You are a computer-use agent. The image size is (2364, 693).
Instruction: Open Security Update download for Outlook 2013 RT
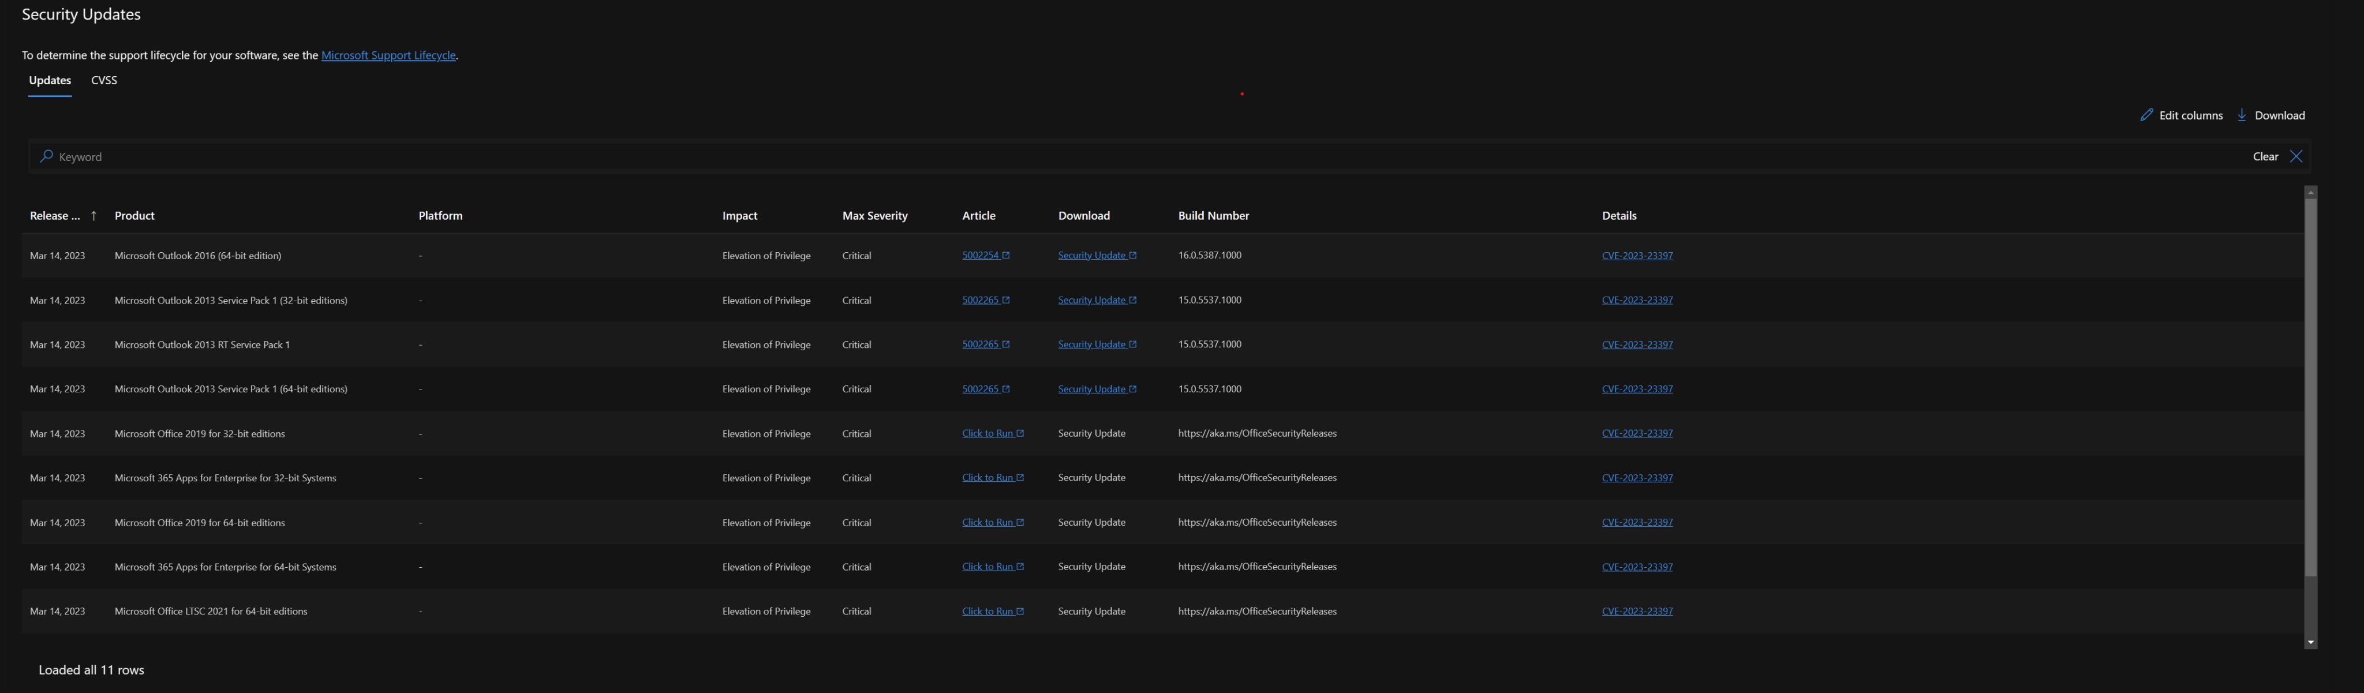click(1091, 345)
